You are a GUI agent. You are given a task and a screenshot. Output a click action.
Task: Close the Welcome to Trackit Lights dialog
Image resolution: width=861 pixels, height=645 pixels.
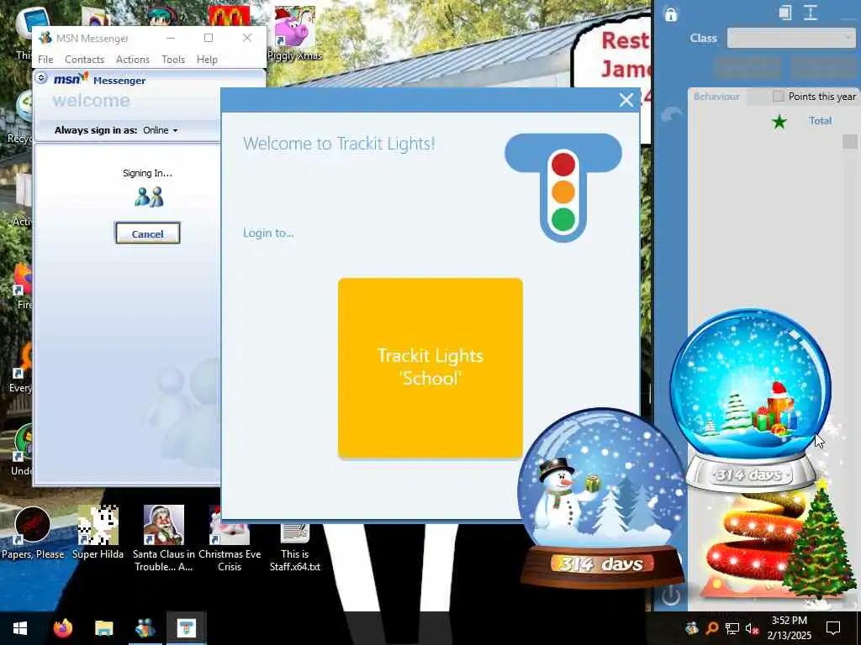coord(626,100)
